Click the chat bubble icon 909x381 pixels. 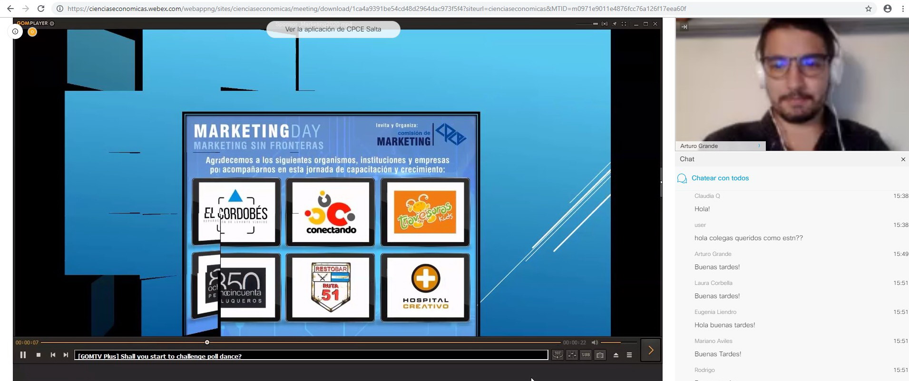click(682, 178)
